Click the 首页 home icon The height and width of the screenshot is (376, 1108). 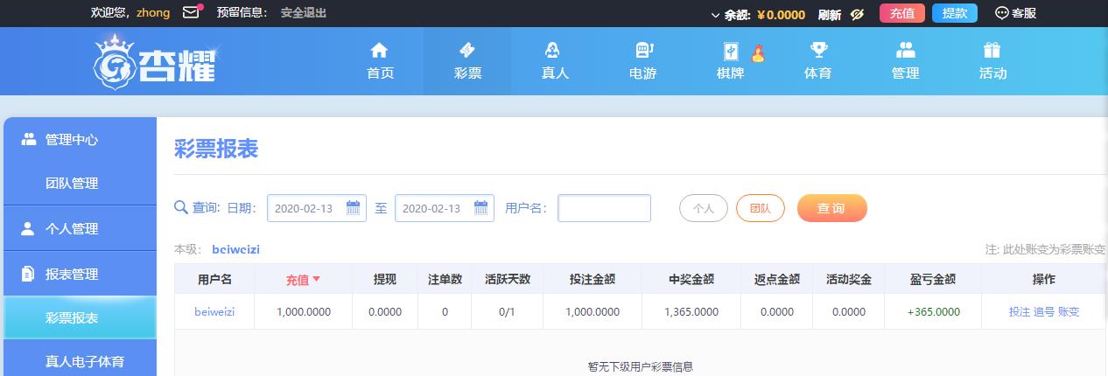tap(379, 50)
